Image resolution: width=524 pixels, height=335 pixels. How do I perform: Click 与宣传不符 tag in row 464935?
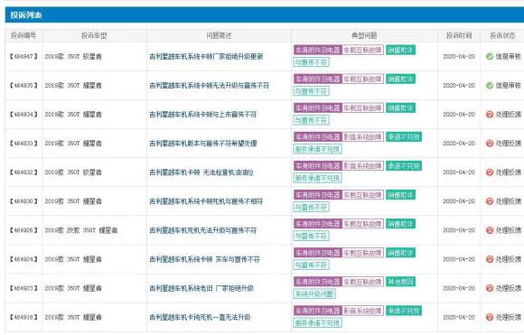tap(311, 91)
